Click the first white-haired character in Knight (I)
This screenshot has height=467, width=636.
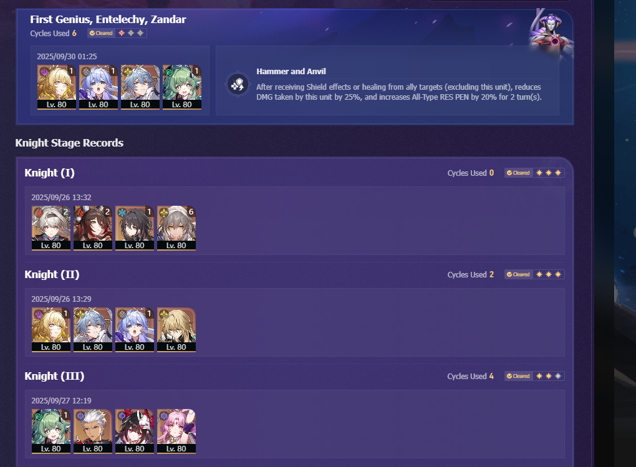tap(51, 228)
